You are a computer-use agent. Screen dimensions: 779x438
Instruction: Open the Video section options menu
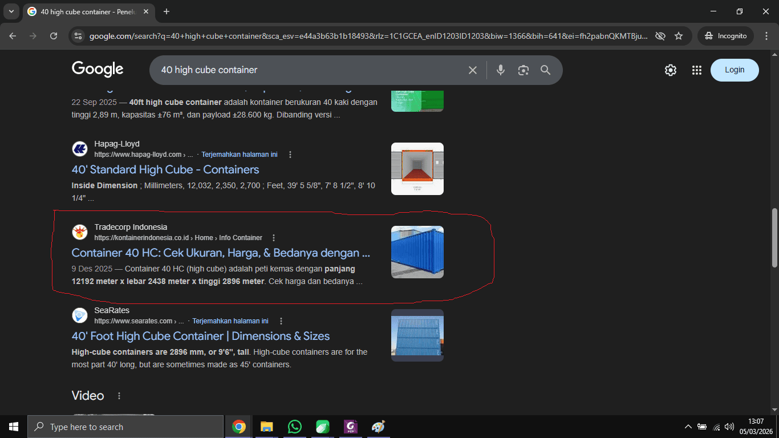[x=119, y=396]
